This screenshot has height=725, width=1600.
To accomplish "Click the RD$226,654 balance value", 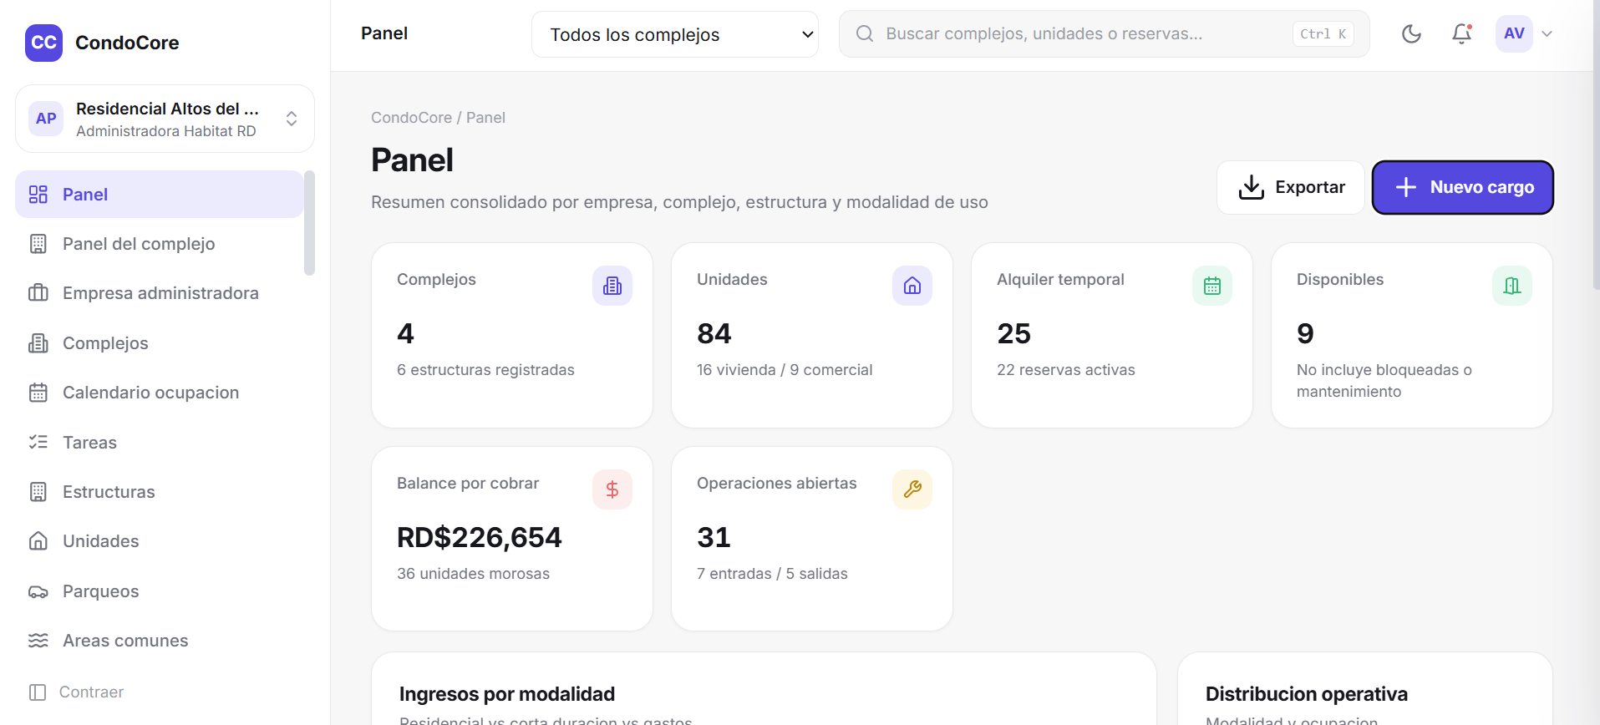I will pyautogui.click(x=480, y=537).
